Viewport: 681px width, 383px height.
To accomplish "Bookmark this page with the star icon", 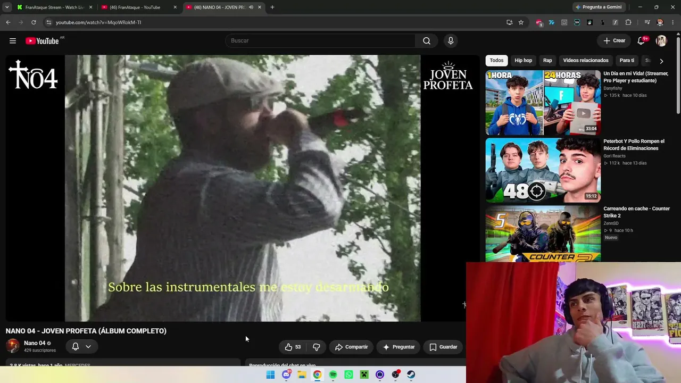I will 521,22.
